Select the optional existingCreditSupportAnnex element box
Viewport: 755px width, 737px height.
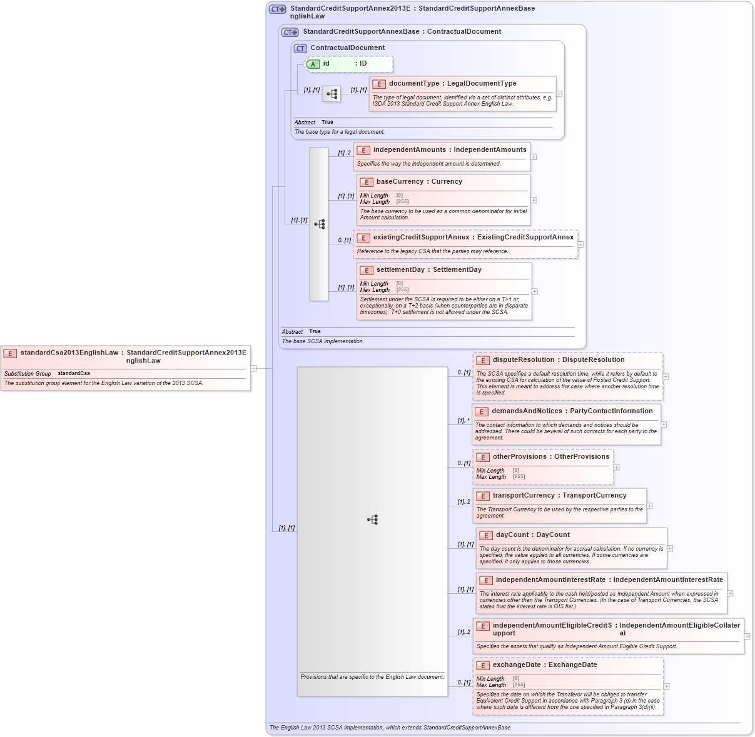[466, 244]
